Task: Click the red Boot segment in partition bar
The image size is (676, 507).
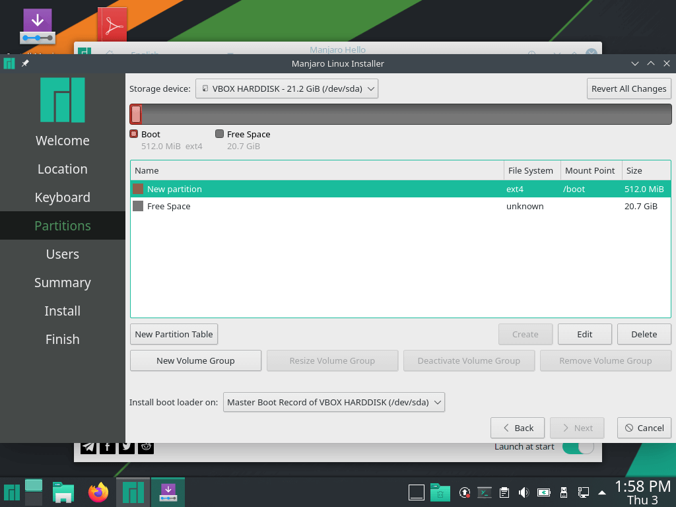Action: tap(136, 114)
